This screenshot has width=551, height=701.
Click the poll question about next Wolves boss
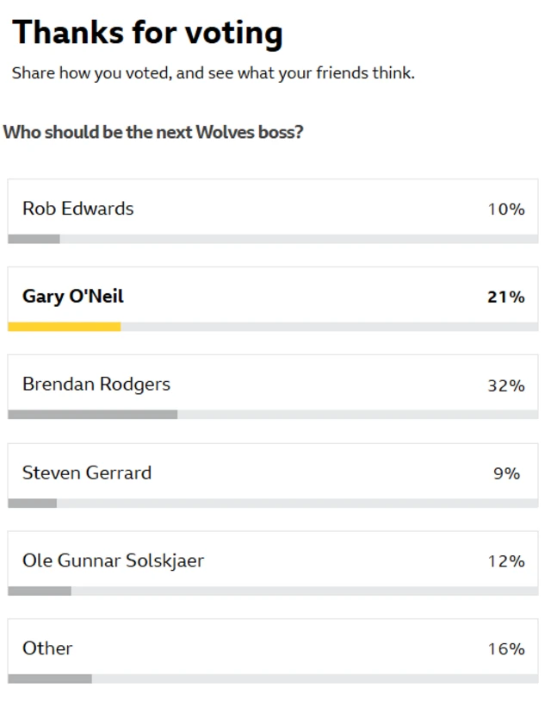coord(156,133)
